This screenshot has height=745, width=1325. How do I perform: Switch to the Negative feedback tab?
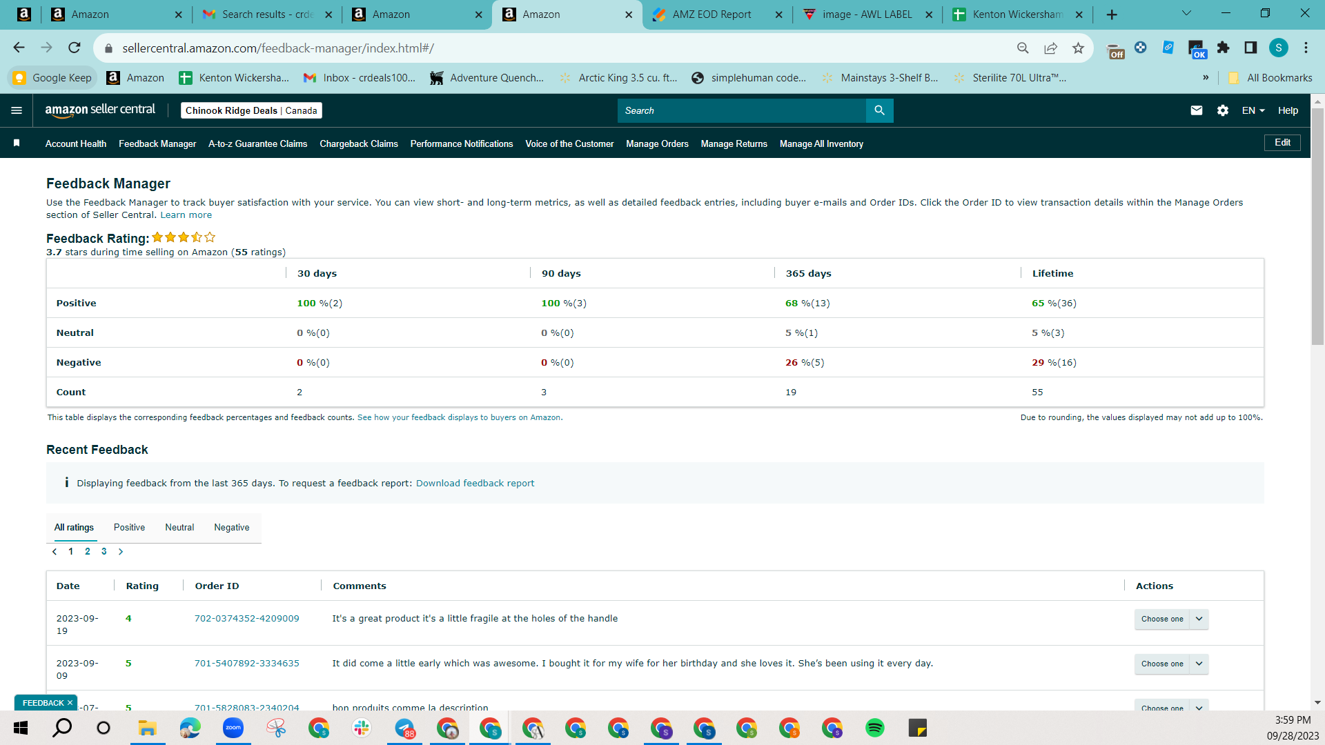click(x=232, y=527)
